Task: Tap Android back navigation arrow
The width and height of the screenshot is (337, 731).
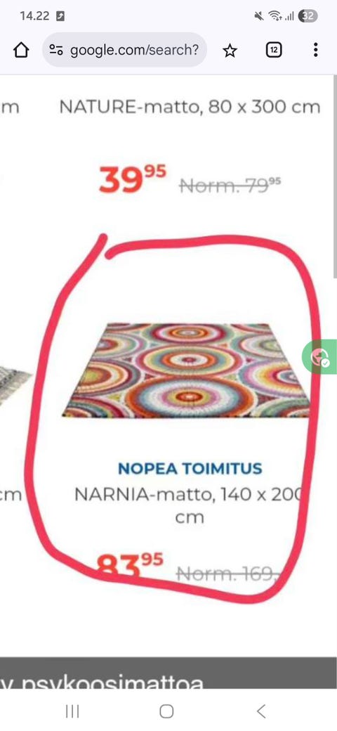Action: [261, 711]
